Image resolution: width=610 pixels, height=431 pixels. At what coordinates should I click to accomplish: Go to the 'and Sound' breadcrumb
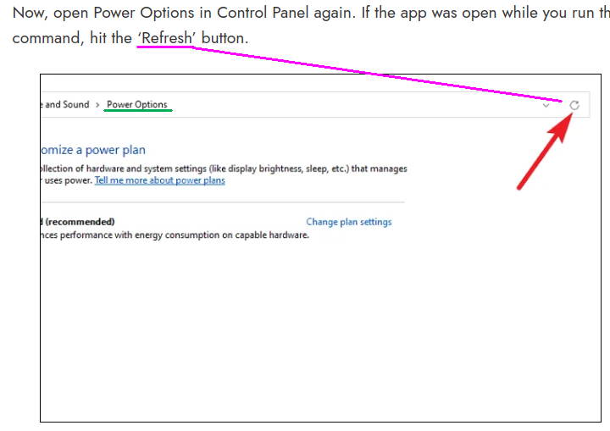(66, 105)
